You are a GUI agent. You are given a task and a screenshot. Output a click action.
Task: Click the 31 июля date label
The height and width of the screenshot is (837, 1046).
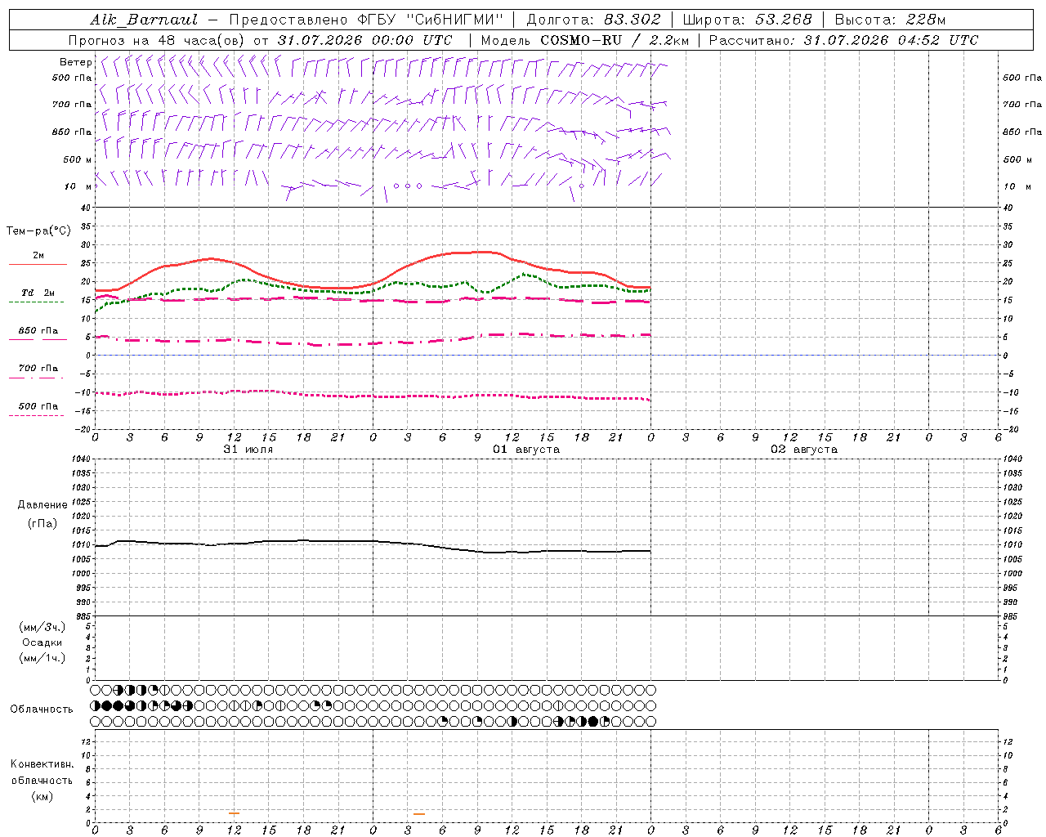pyautogui.click(x=248, y=450)
